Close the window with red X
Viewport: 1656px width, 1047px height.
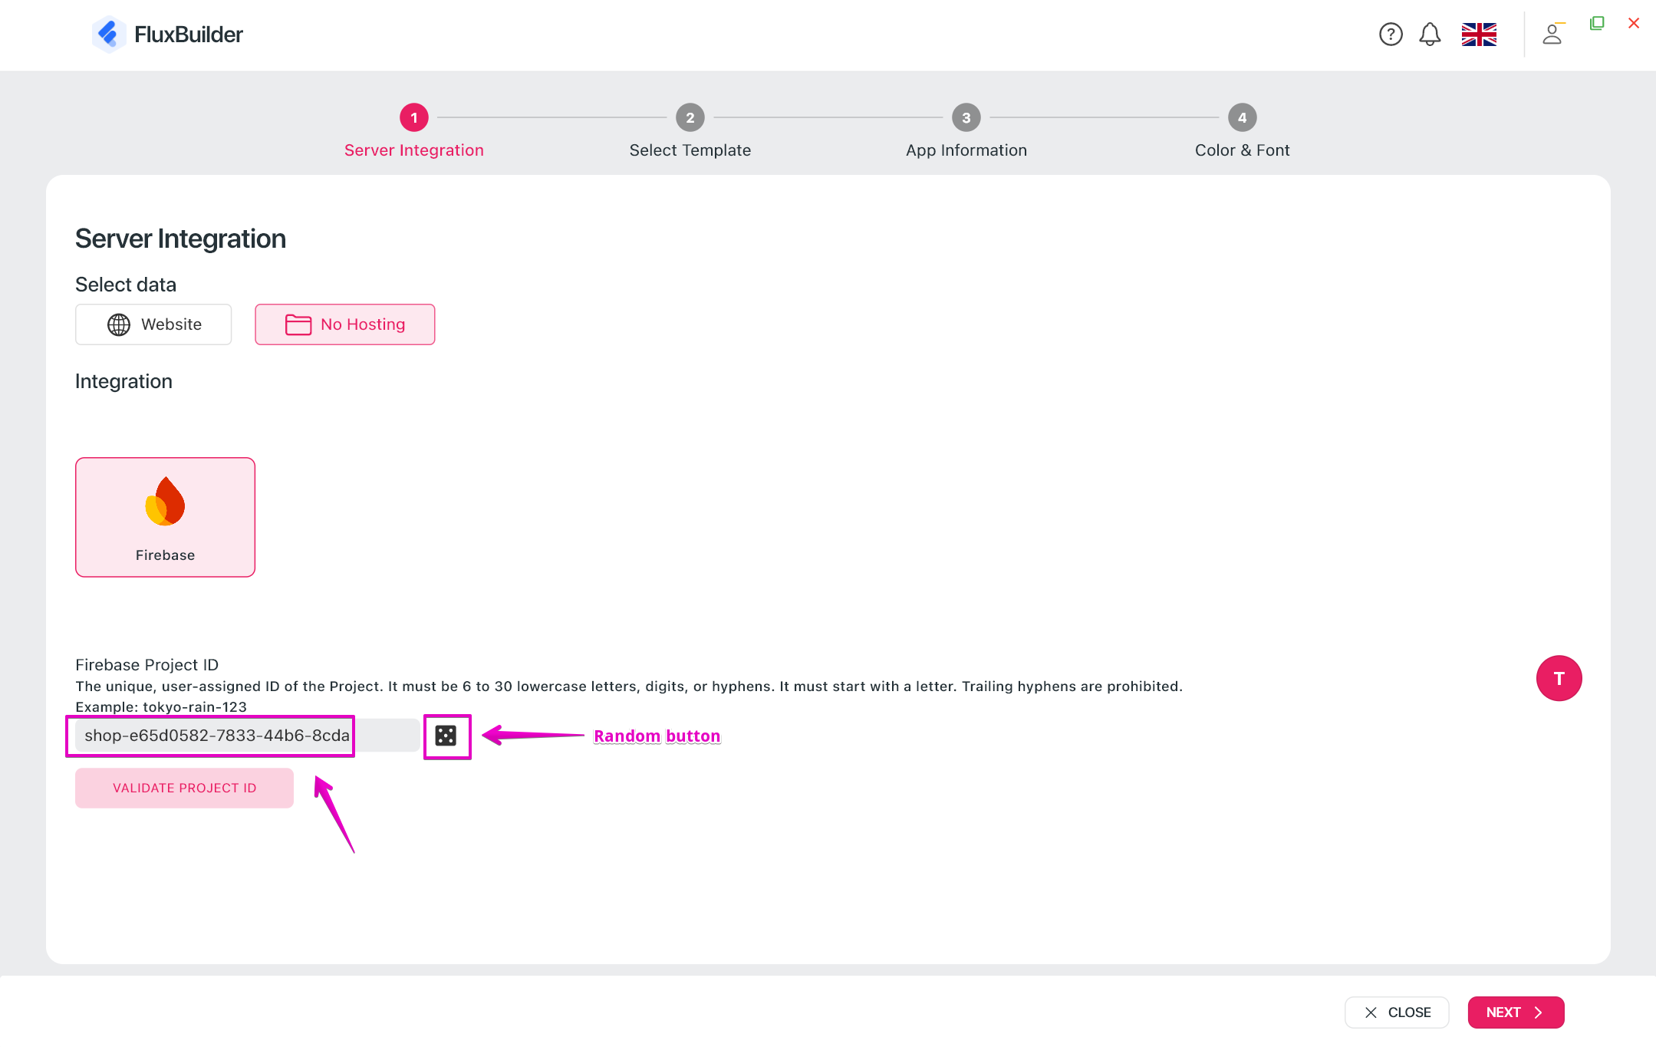pos(1634,23)
